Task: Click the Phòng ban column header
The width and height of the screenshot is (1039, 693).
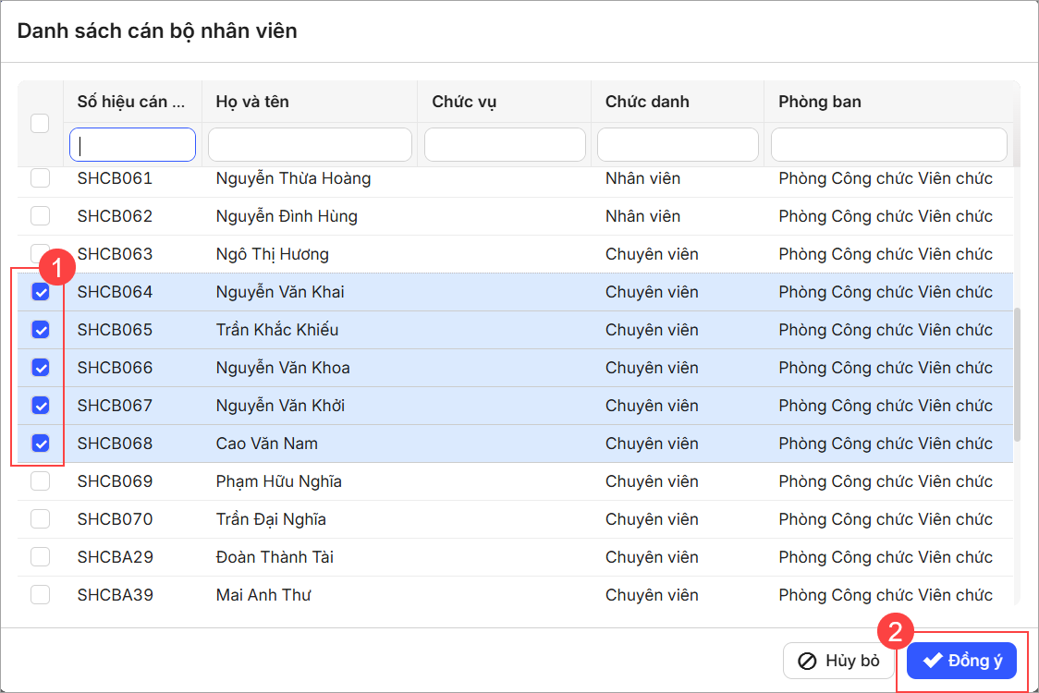Action: pyautogui.click(x=819, y=102)
